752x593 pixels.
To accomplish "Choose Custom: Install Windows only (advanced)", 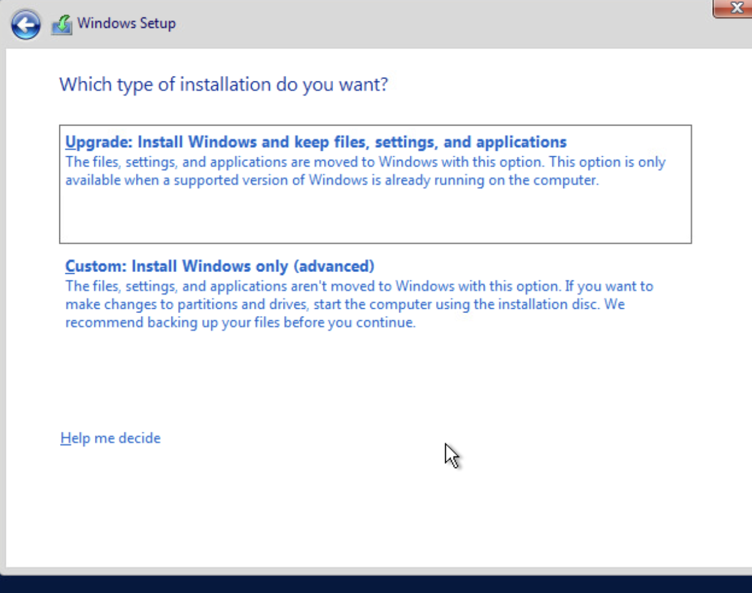I will [219, 266].
